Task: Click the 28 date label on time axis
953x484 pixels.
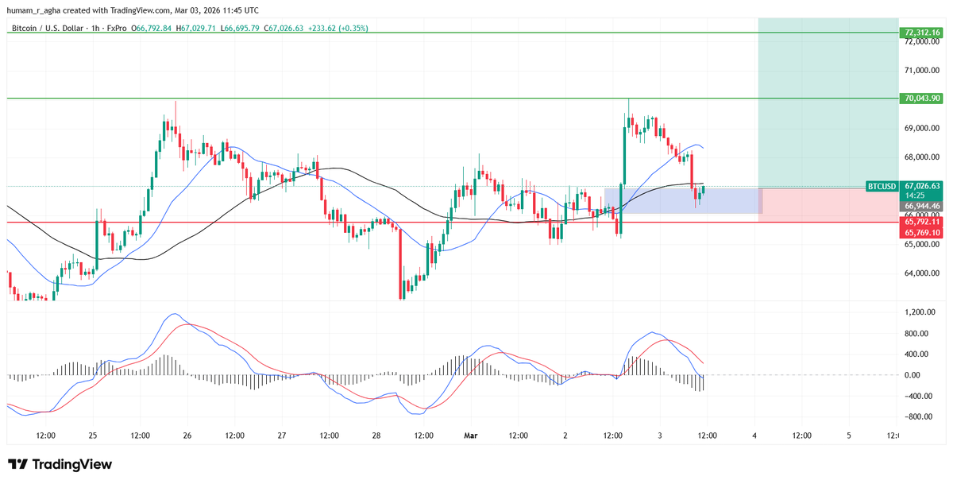Action: point(376,436)
